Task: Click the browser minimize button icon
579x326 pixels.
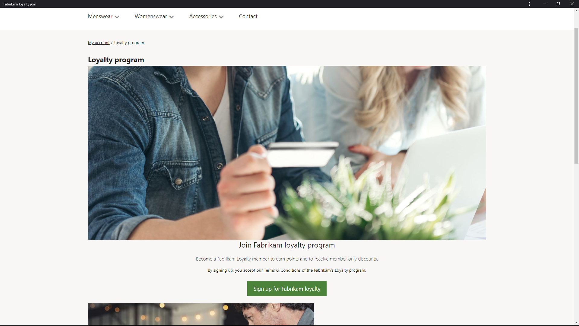Action: tap(544, 4)
